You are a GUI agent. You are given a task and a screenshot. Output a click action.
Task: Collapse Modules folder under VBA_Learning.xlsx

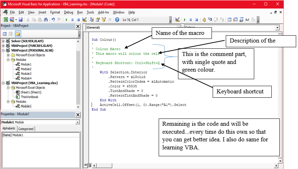[x=8, y=101]
